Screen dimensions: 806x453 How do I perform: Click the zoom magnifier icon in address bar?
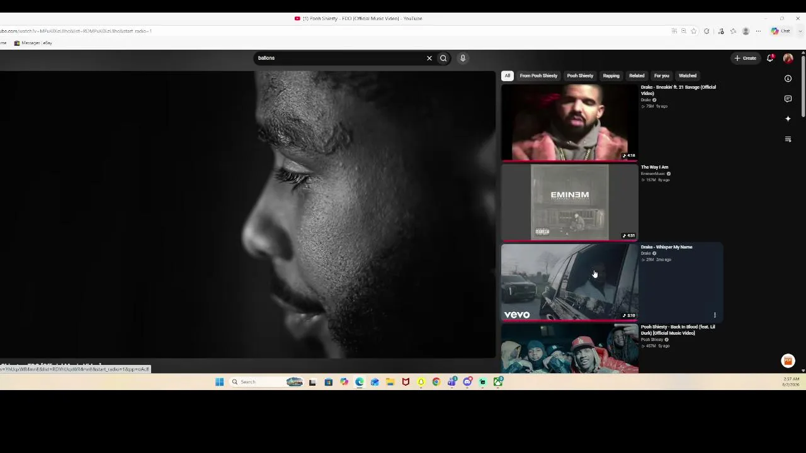pyautogui.click(x=683, y=31)
